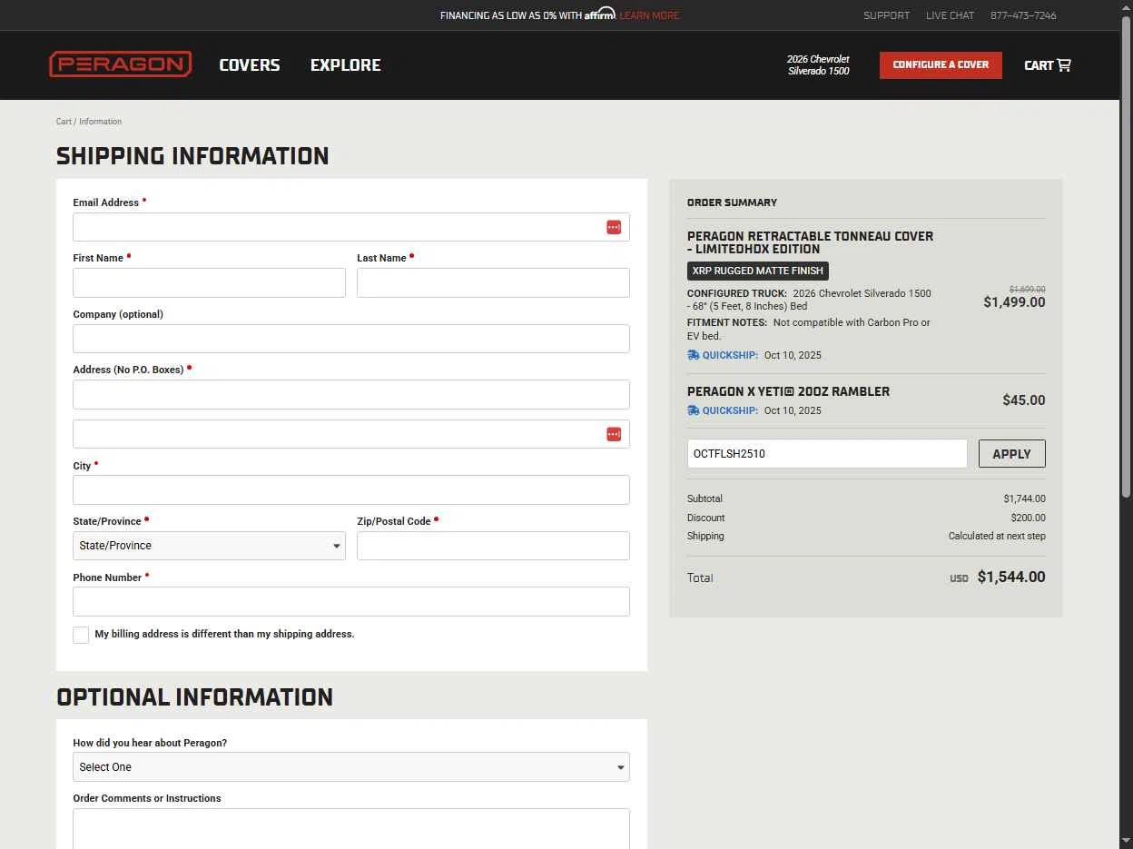
Task: Click promo code field OCTFLSH2510
Action: [x=827, y=454]
